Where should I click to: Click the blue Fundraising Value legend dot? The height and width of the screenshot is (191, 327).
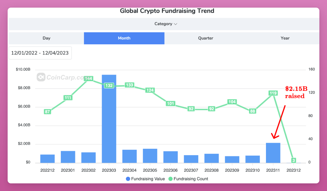tap(128, 179)
